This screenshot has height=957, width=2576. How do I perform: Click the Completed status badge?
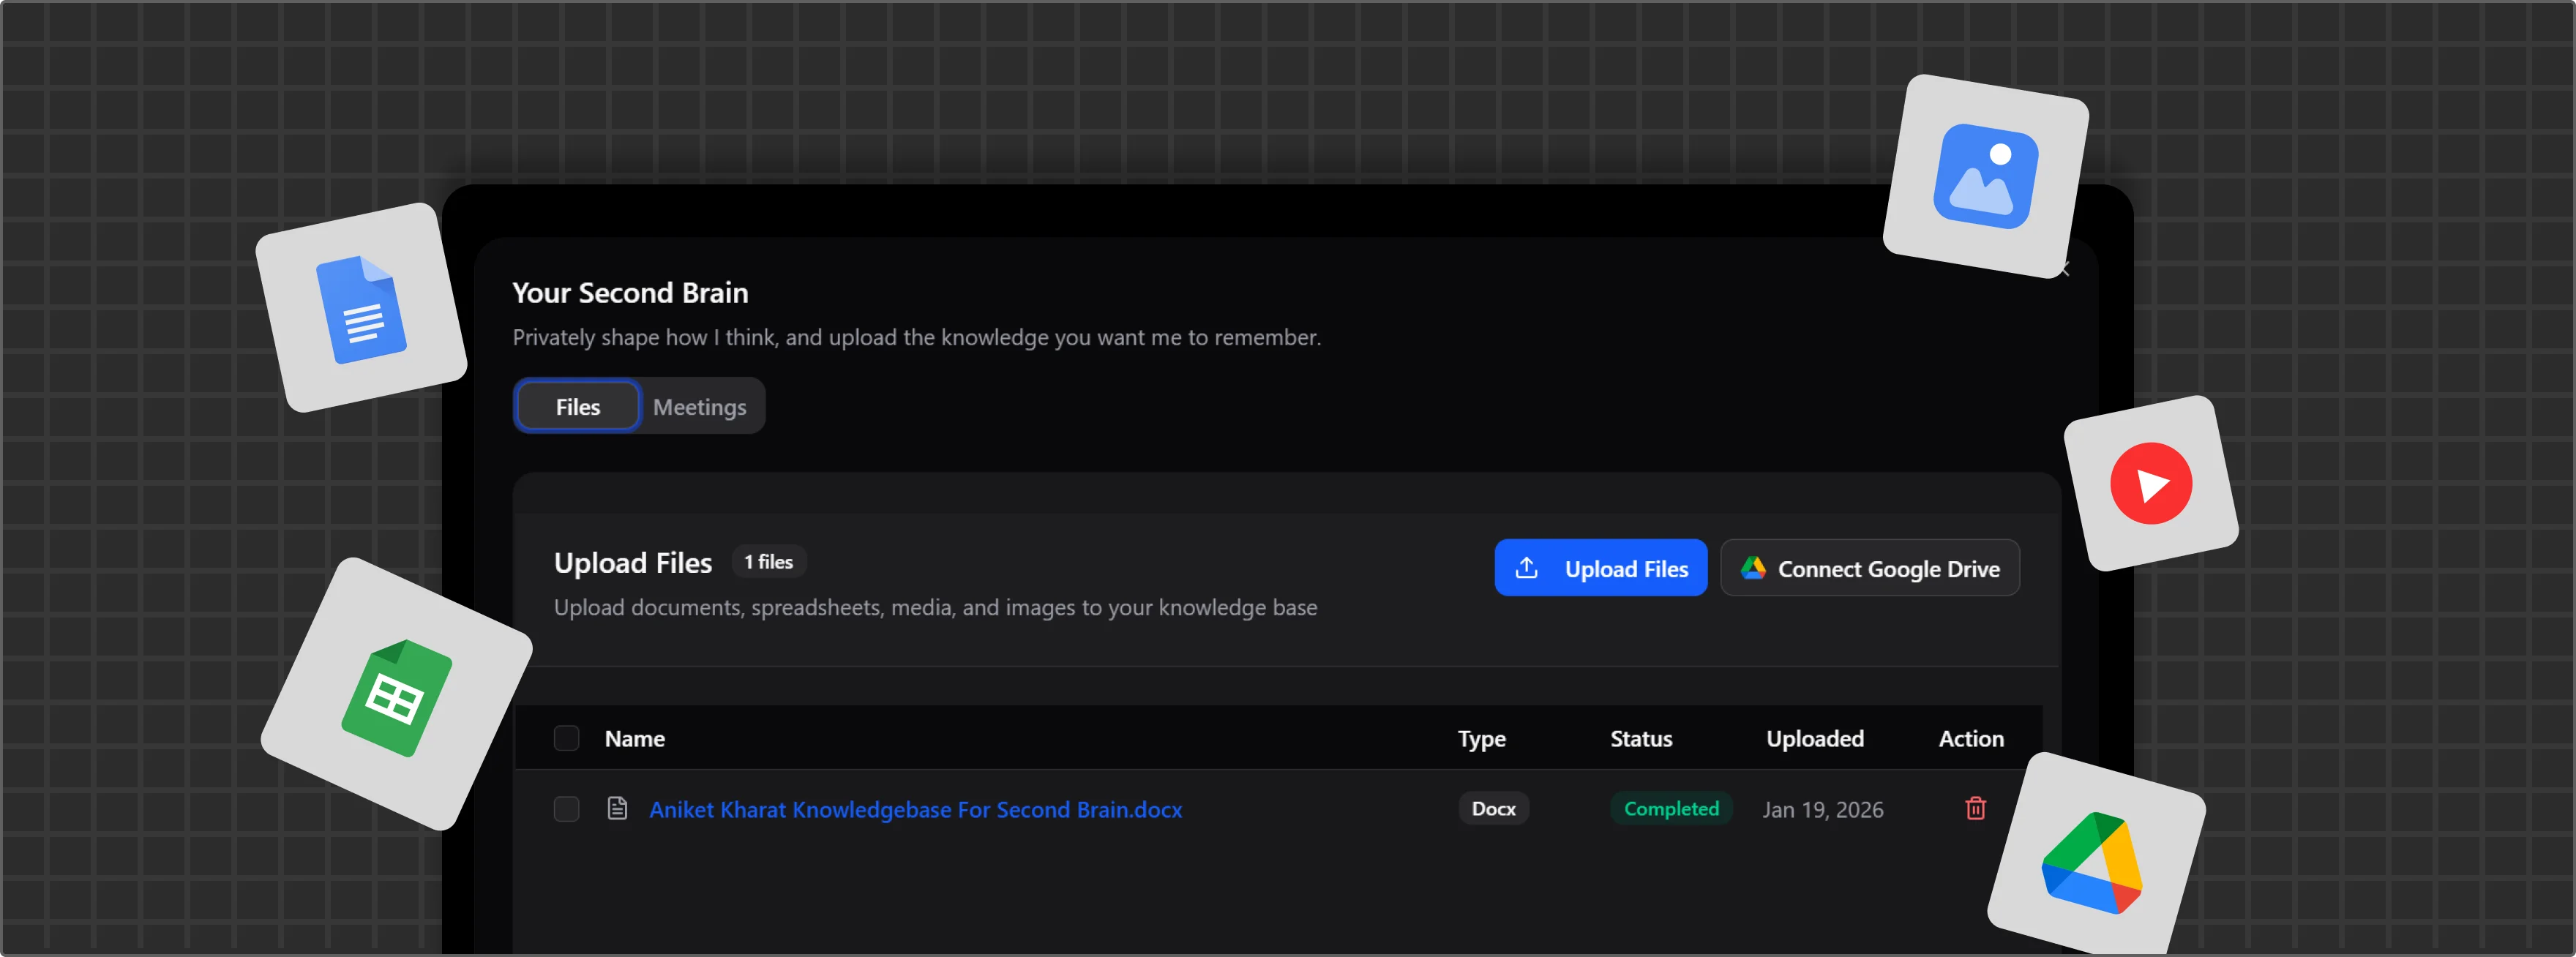(x=1671, y=808)
